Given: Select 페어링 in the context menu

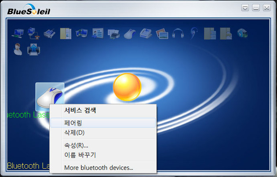Looking at the screenshot, I should point(103,123).
